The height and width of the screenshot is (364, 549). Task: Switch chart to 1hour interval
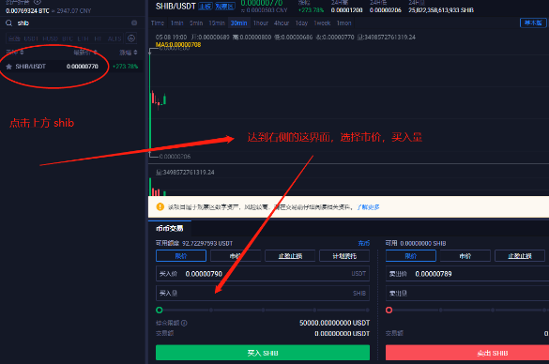pyautogui.click(x=261, y=23)
